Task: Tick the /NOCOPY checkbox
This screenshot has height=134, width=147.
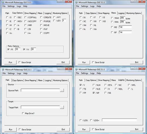Action: click(x=25, y=21)
